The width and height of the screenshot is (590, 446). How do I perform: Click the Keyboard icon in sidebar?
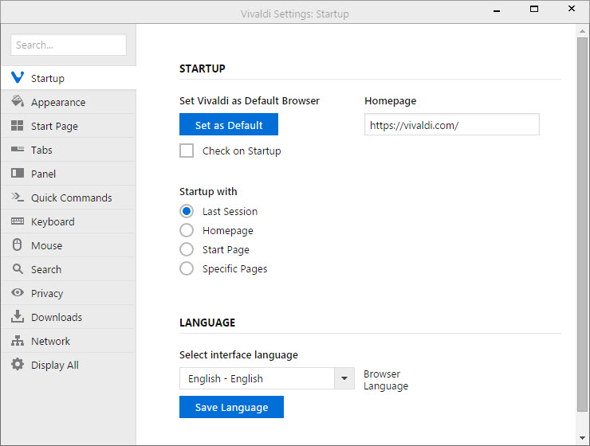click(18, 221)
